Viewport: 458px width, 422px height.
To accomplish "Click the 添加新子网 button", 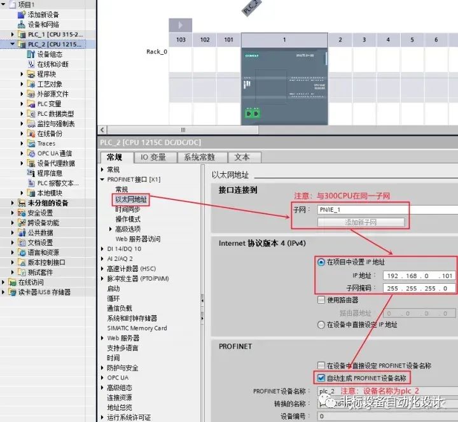I will 361,222.
